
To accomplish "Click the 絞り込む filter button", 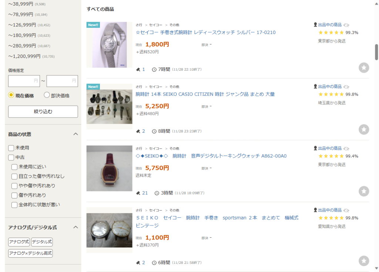I will [x=43, y=112].
